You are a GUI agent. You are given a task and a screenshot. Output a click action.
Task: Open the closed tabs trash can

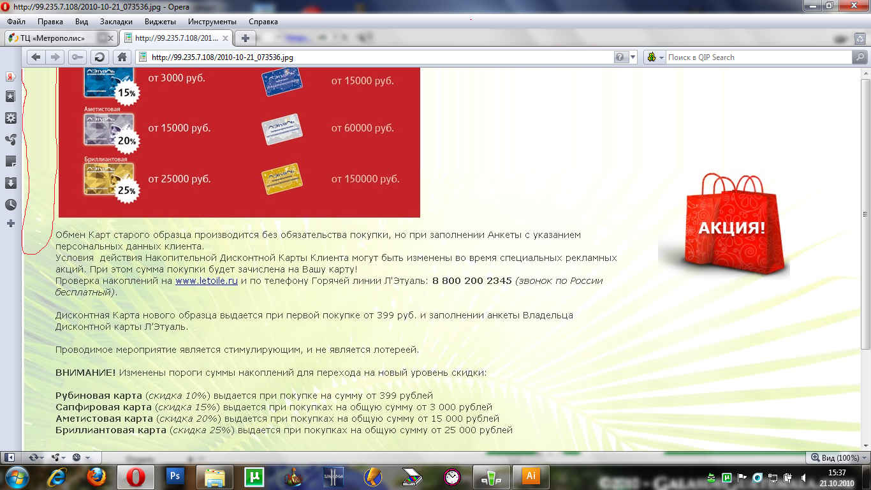861,38
